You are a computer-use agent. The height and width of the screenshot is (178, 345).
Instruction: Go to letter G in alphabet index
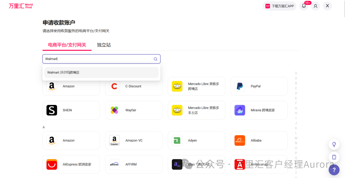coord(296,108)
